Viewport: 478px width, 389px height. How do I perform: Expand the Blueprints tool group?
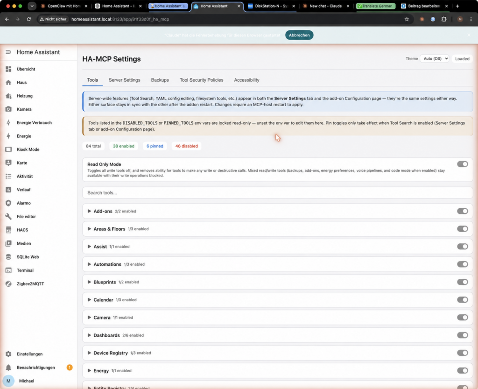point(89,282)
